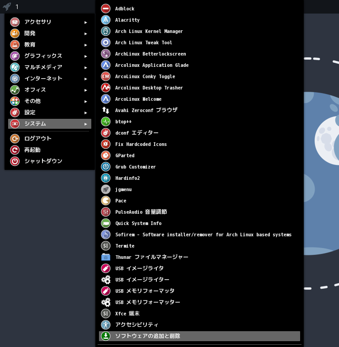Image resolution: width=339 pixels, height=347 pixels.
Task: Open the 開発 category
Action: 50,33
